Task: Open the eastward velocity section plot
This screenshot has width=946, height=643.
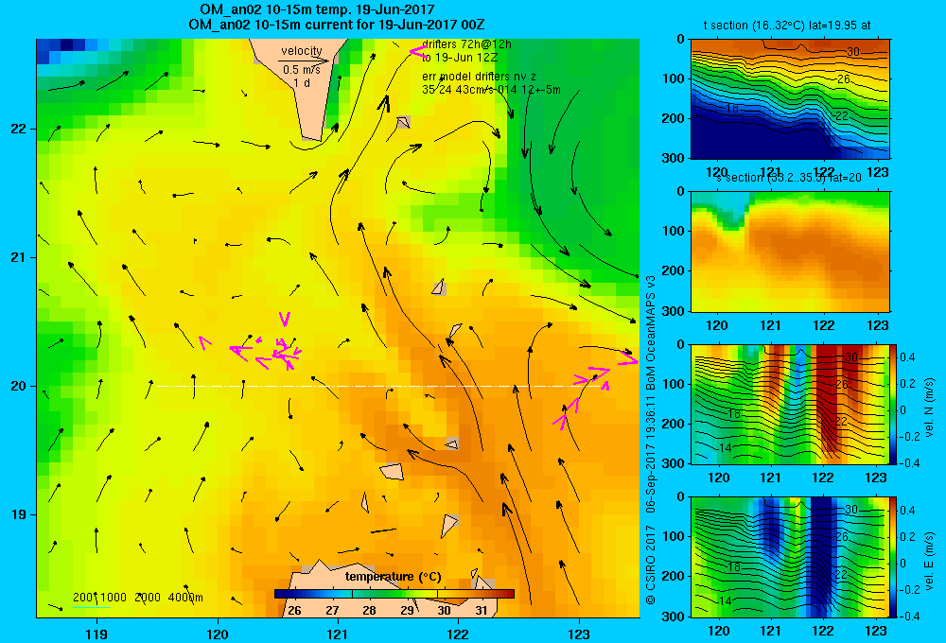Action: pyautogui.click(x=790, y=557)
